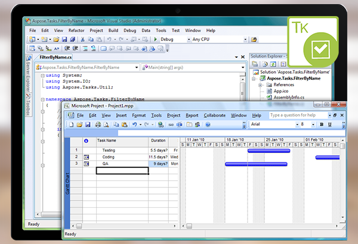The height and width of the screenshot is (244, 358).
Task: Click New document icon in Microsoft Project
Action: coord(71,124)
